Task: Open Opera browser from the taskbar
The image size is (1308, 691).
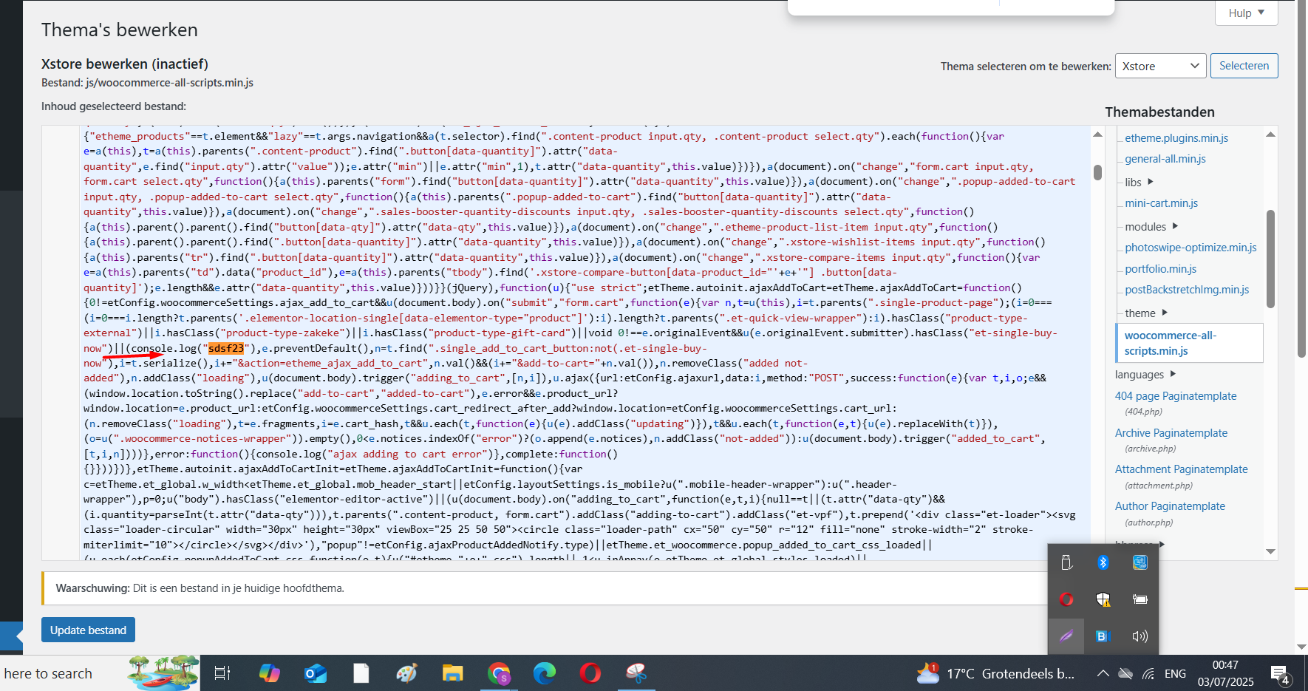Action: pos(590,673)
